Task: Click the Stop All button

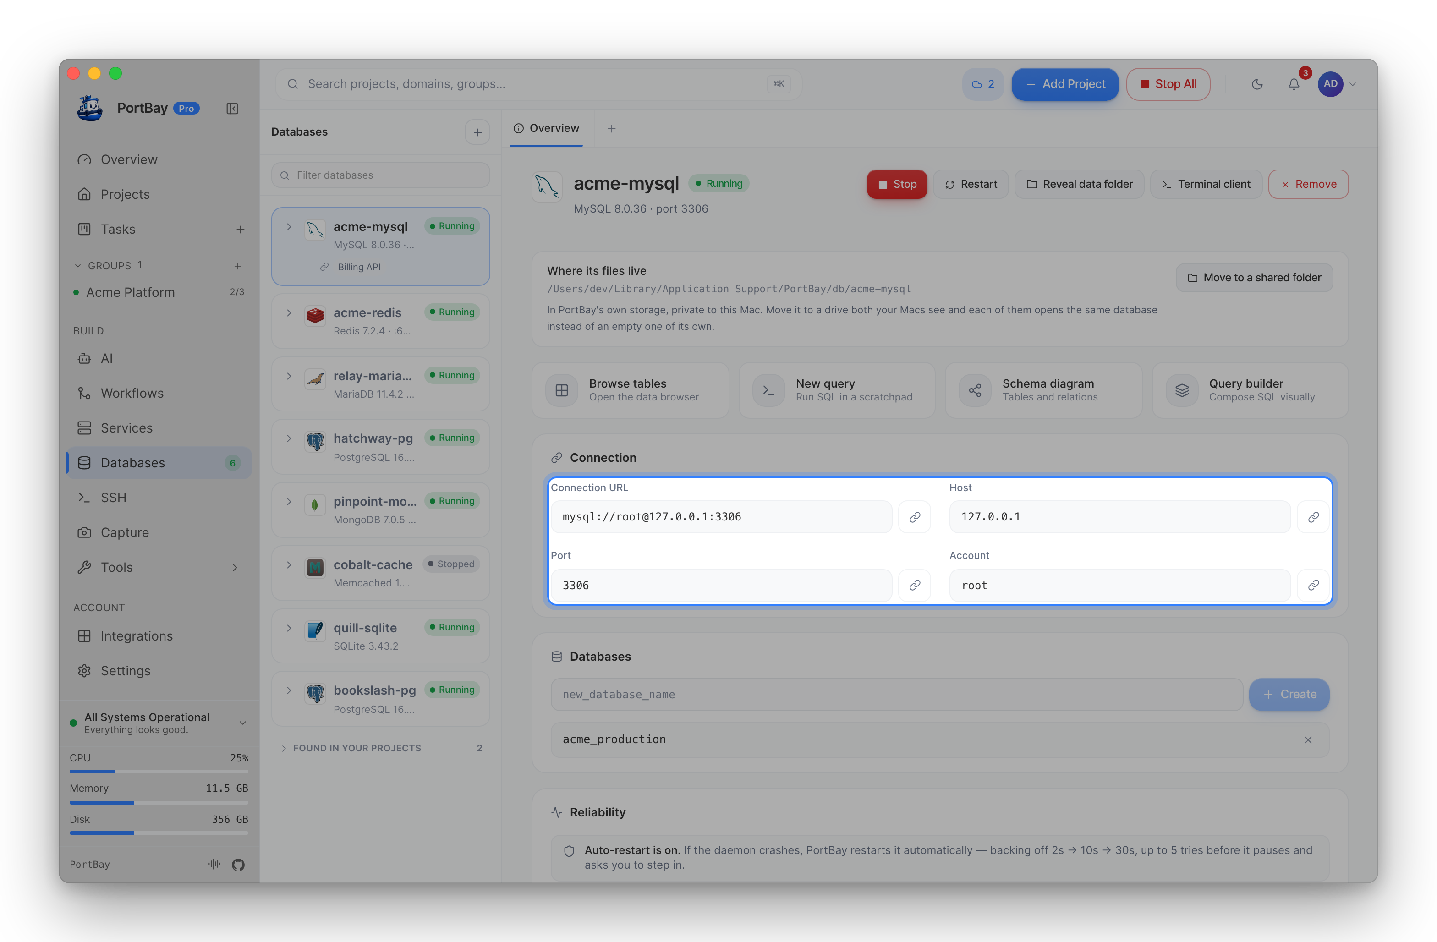Action: [1168, 84]
